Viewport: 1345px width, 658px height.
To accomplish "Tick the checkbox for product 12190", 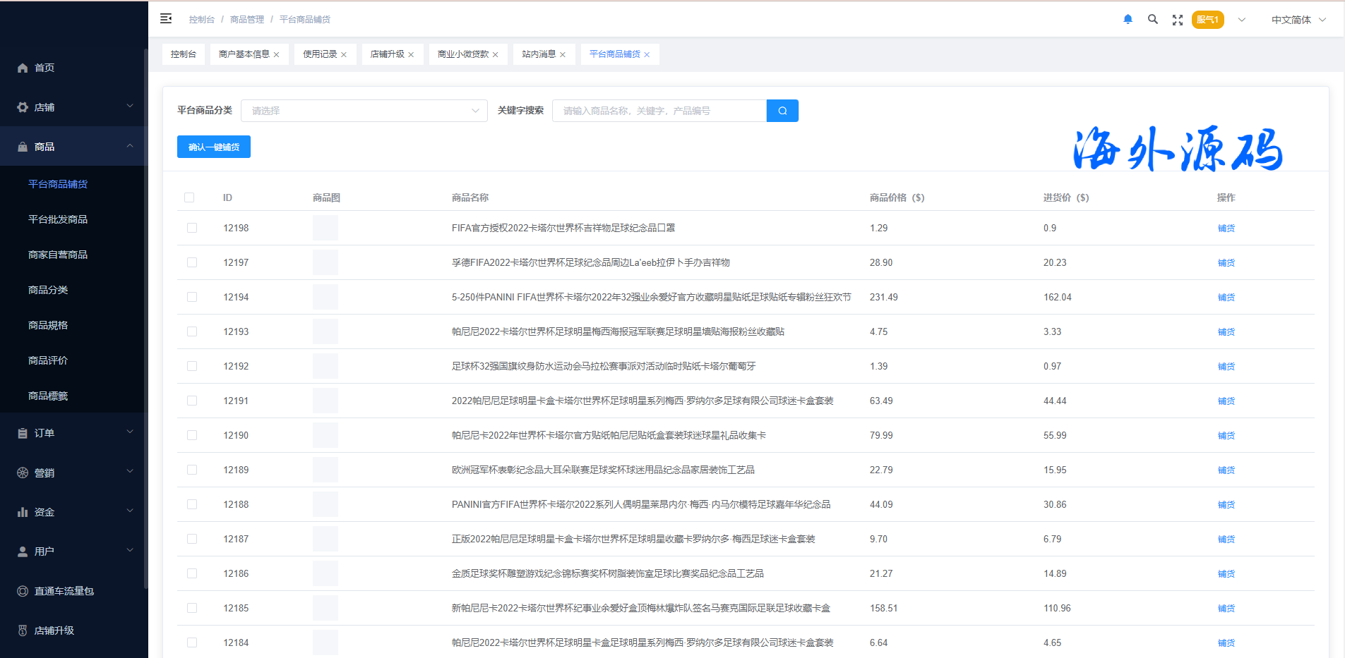I will (192, 435).
